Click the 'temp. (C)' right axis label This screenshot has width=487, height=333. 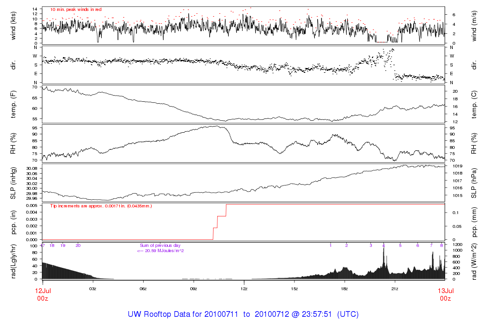474,104
